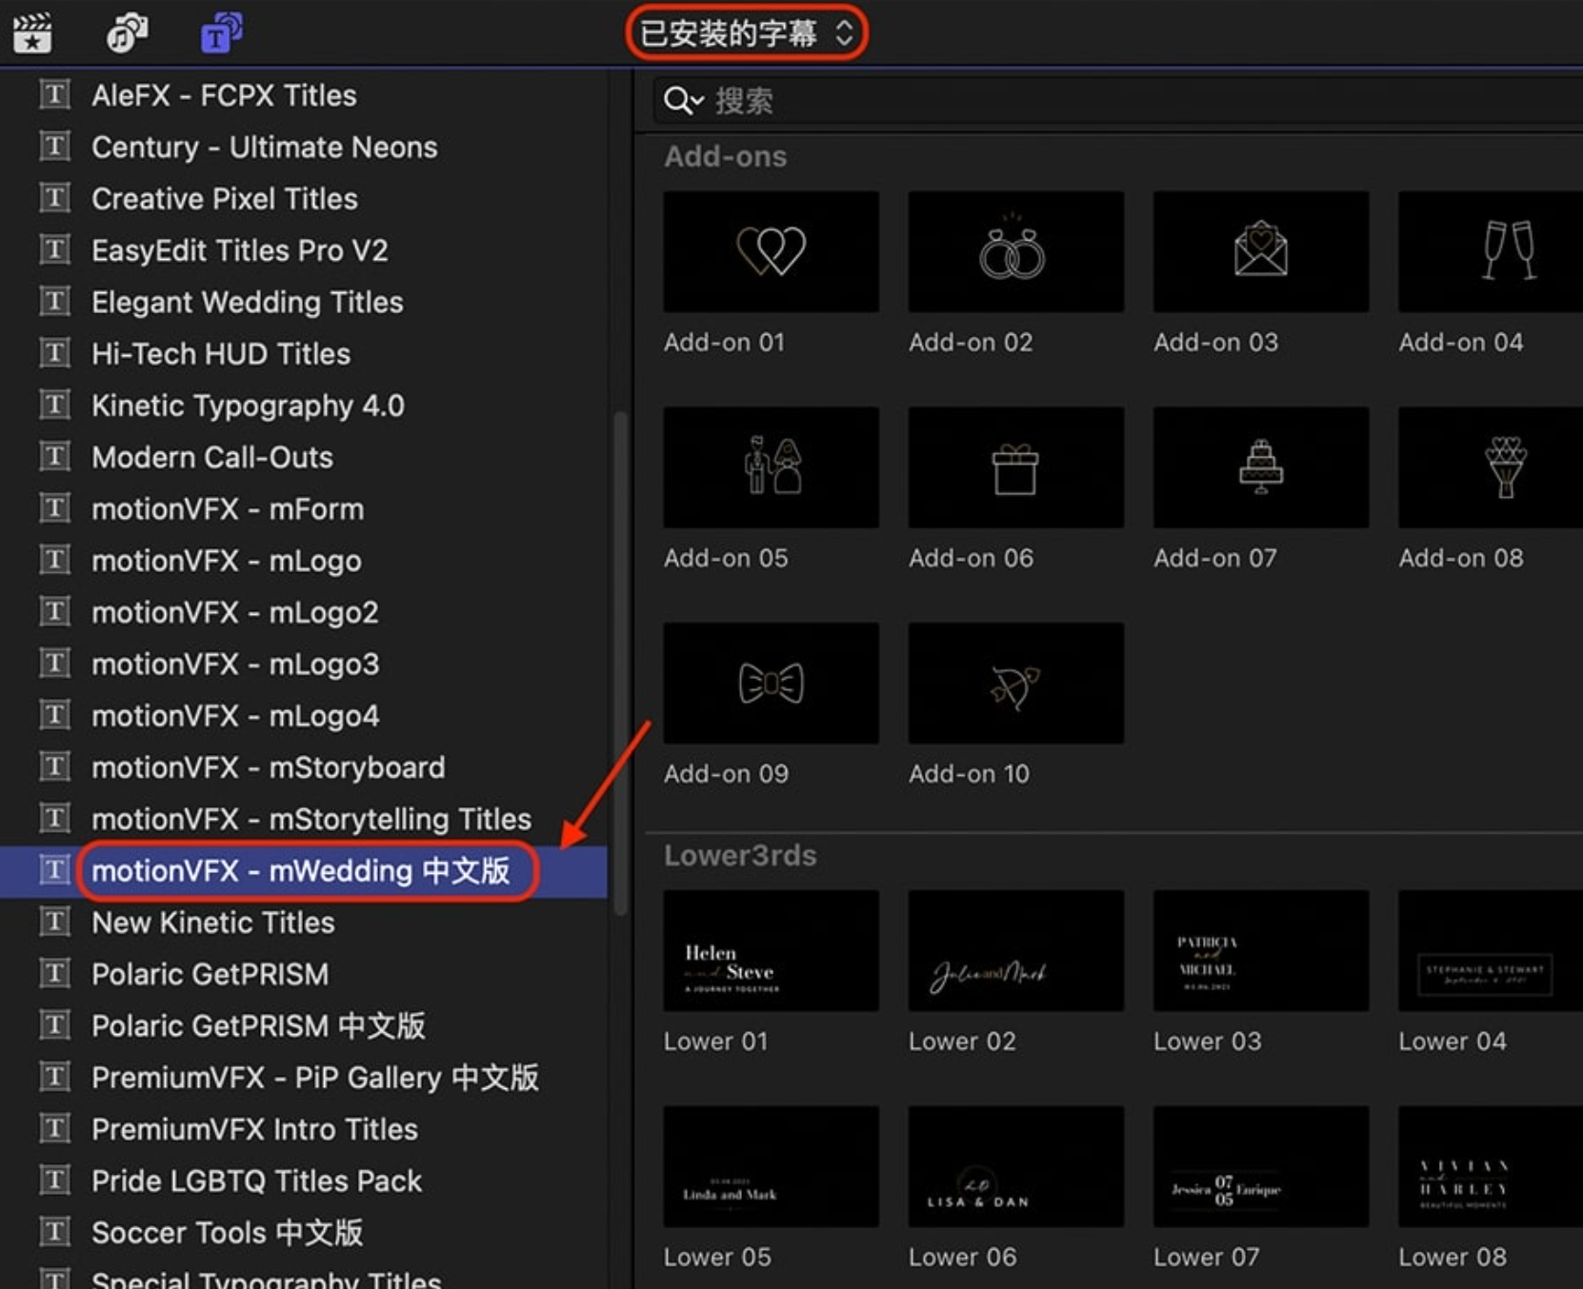The width and height of the screenshot is (1583, 1289).
Task: Select Lower 04 Stephanie & Stewart thumbnail
Action: point(1492,951)
